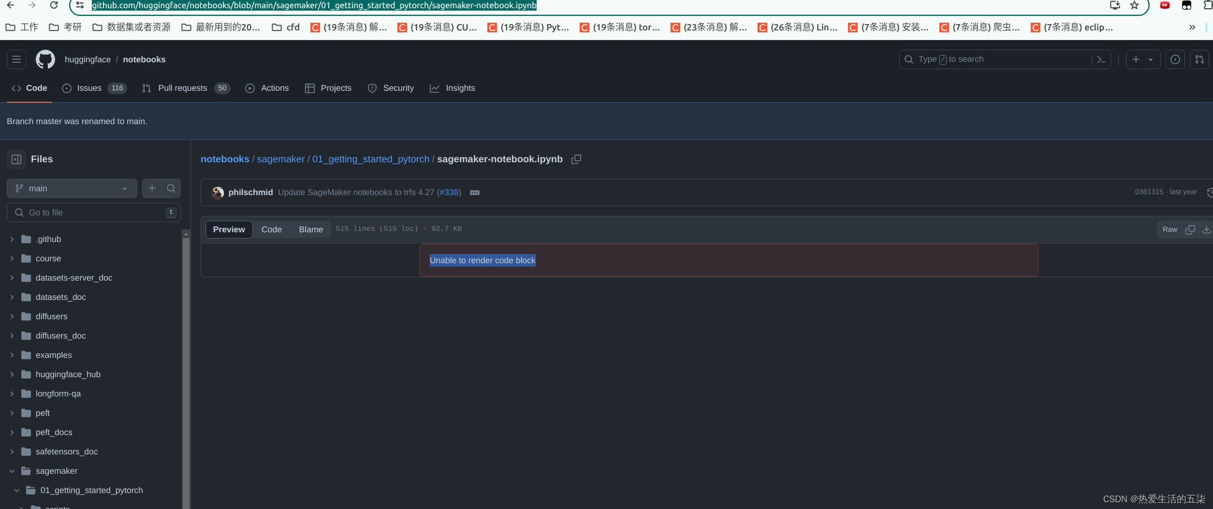The height and width of the screenshot is (509, 1213).
Task: Open the philschmid author link
Action: 250,192
